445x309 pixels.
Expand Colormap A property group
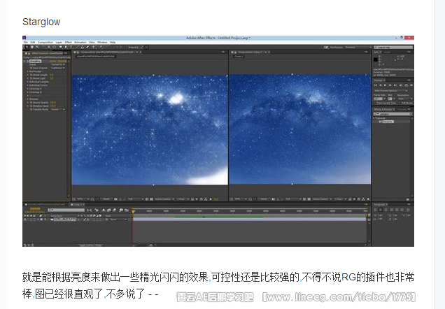(27, 89)
